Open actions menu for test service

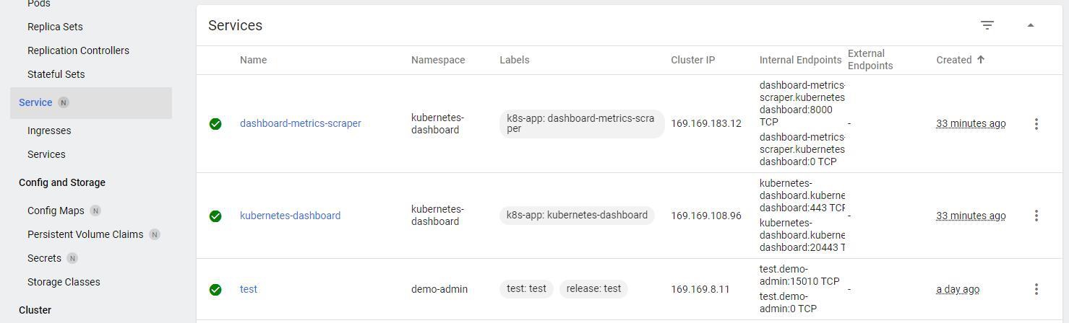tap(1036, 289)
